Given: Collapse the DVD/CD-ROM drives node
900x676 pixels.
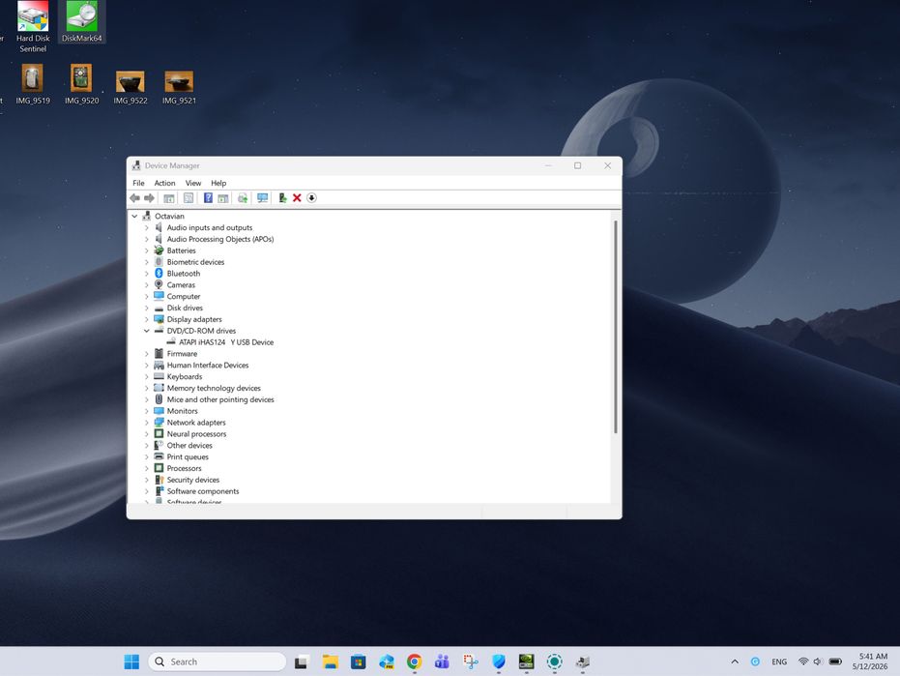Looking at the screenshot, I should click(146, 331).
